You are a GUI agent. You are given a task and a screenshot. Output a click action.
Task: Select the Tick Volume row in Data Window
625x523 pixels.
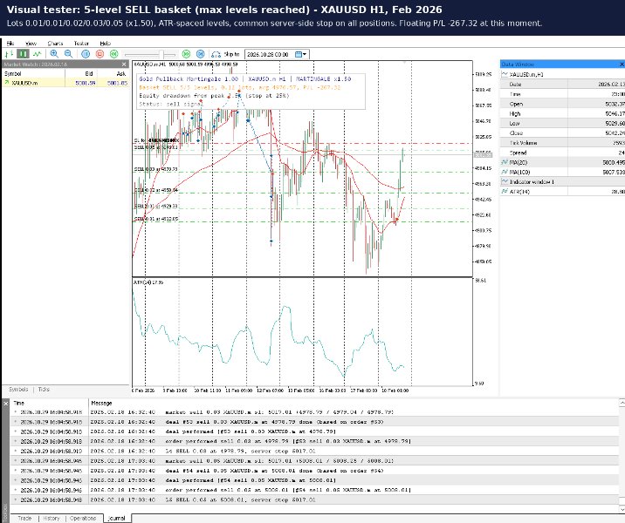[562, 142]
